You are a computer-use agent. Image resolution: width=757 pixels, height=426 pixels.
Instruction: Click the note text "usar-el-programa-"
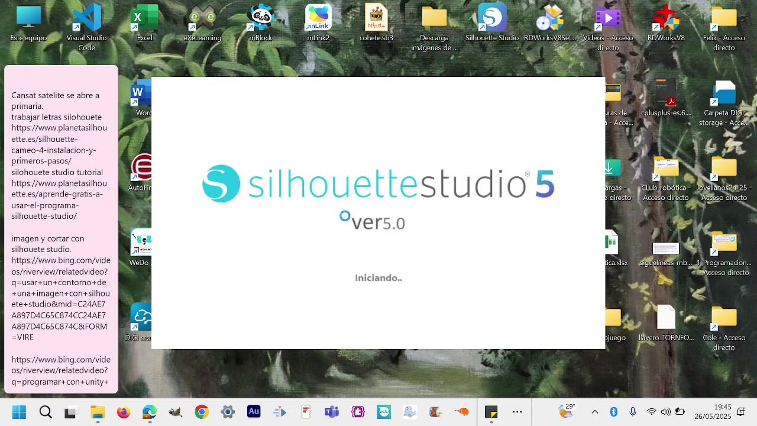pyautogui.click(x=45, y=205)
